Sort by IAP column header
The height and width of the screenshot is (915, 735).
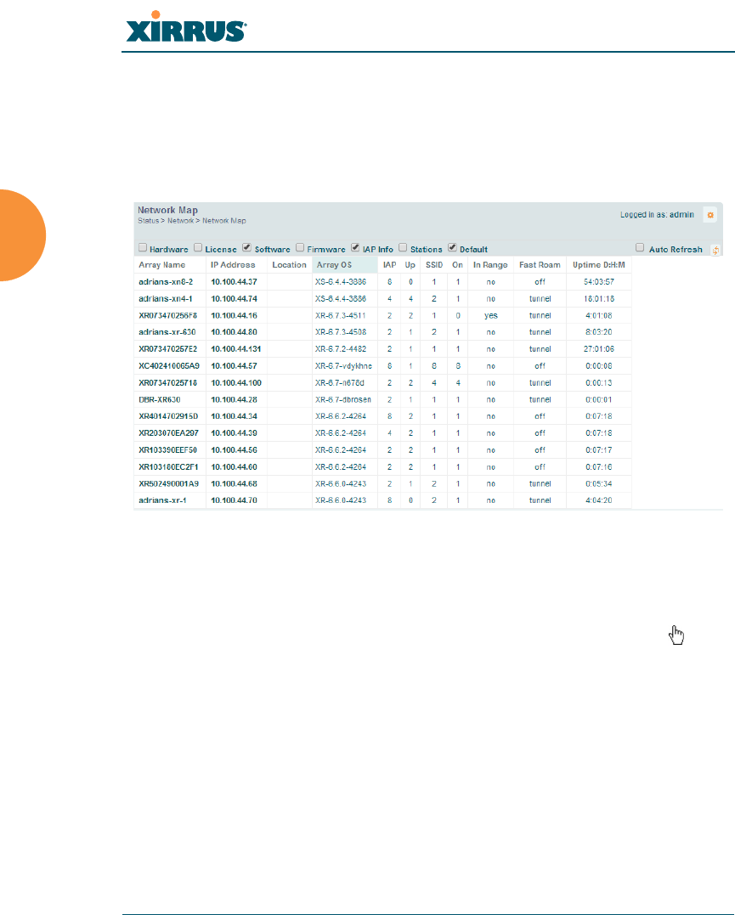pos(389,265)
